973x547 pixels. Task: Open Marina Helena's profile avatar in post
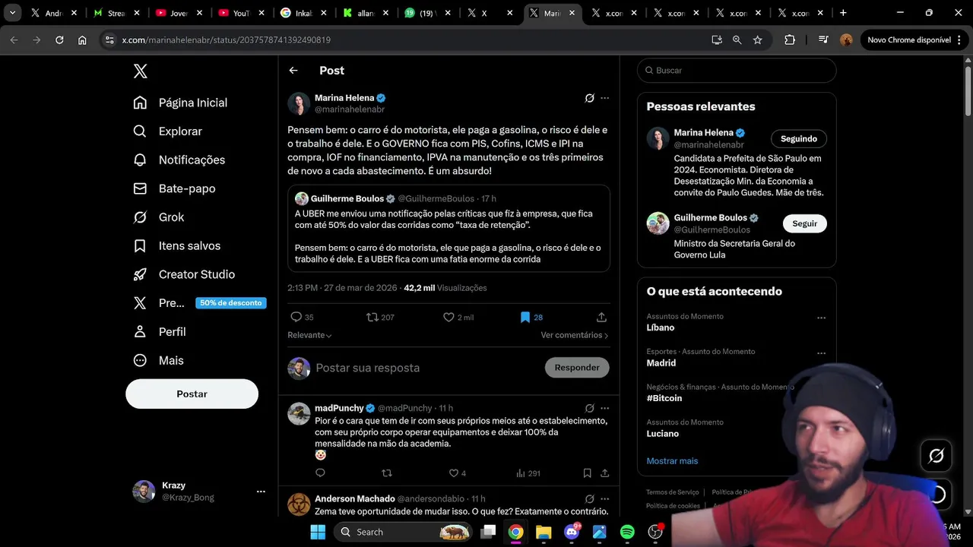(x=299, y=103)
